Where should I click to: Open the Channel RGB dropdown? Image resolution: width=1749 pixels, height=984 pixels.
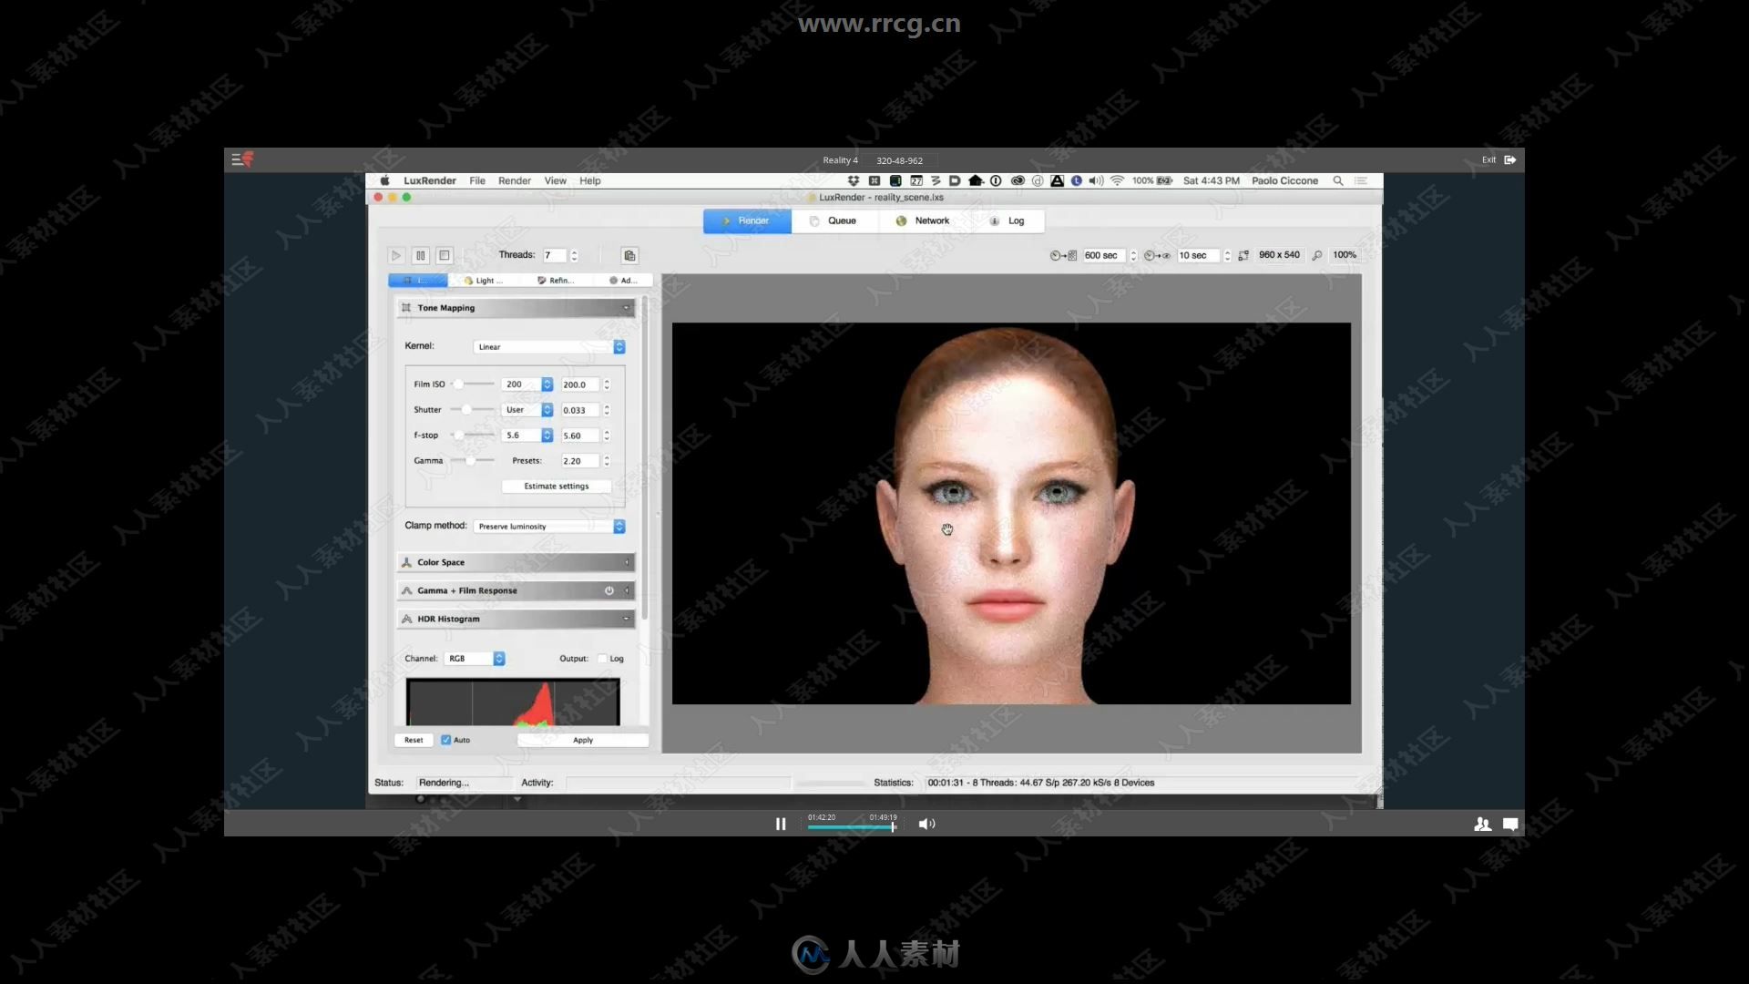click(x=475, y=659)
